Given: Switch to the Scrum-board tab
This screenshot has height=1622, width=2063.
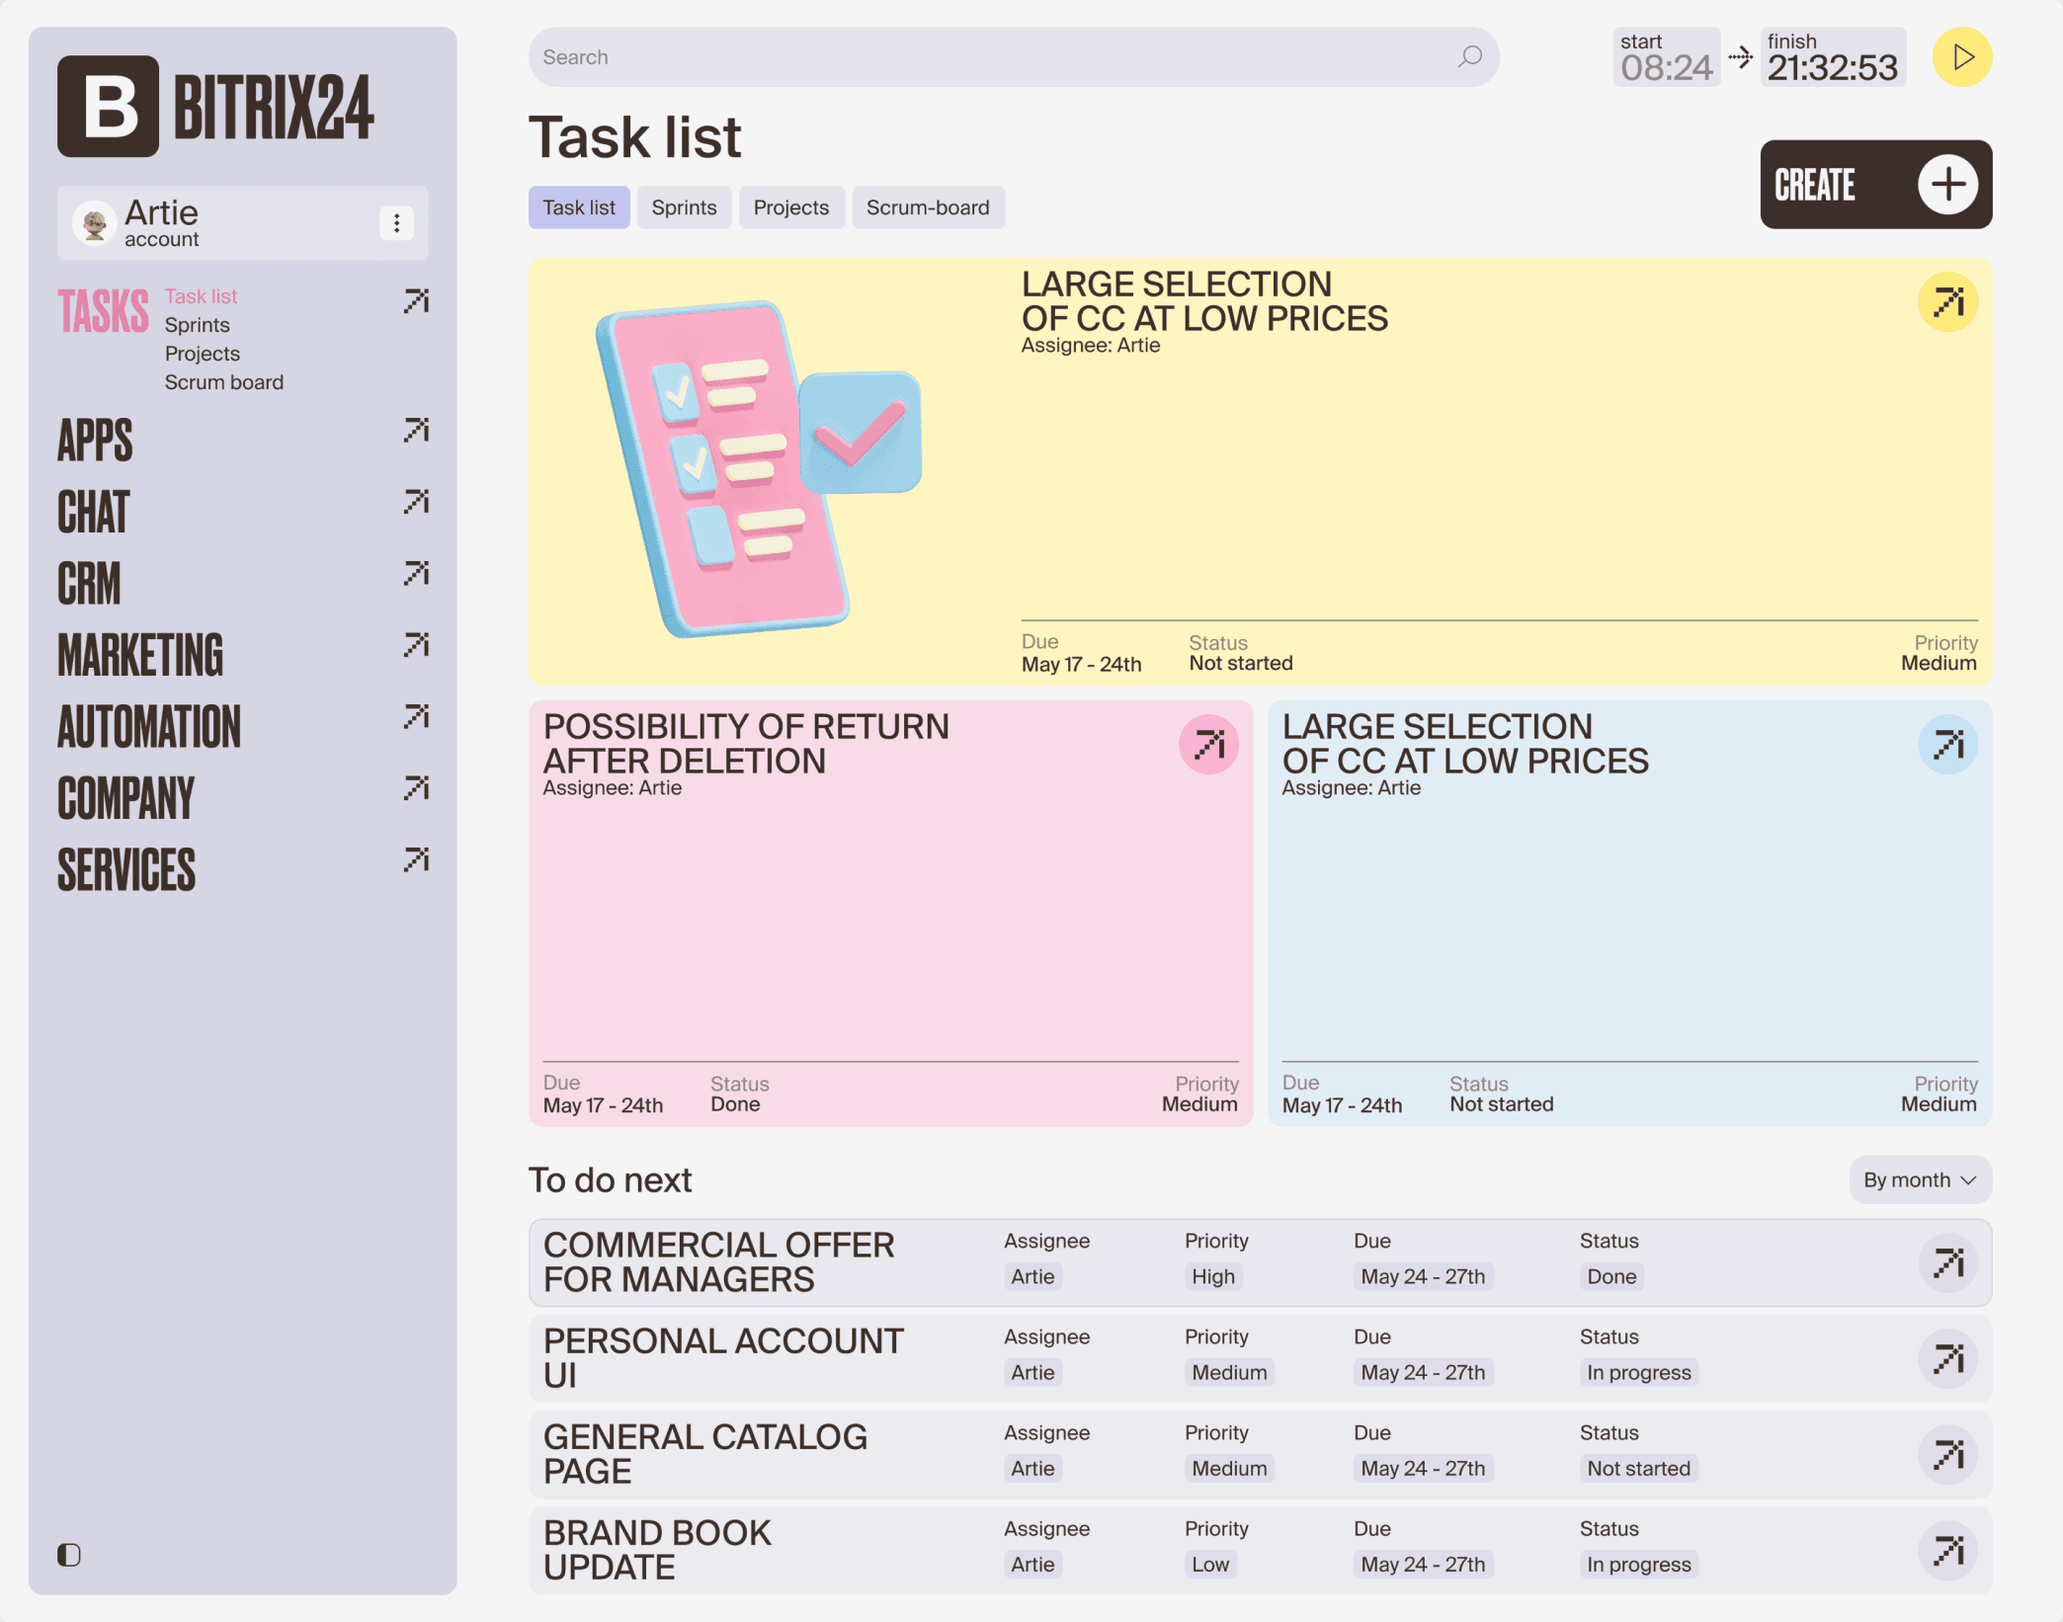Looking at the screenshot, I should [x=928, y=207].
